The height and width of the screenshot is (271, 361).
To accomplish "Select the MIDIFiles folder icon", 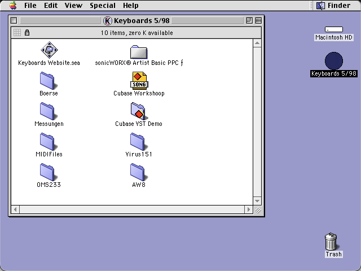I will pyautogui.click(x=48, y=142).
